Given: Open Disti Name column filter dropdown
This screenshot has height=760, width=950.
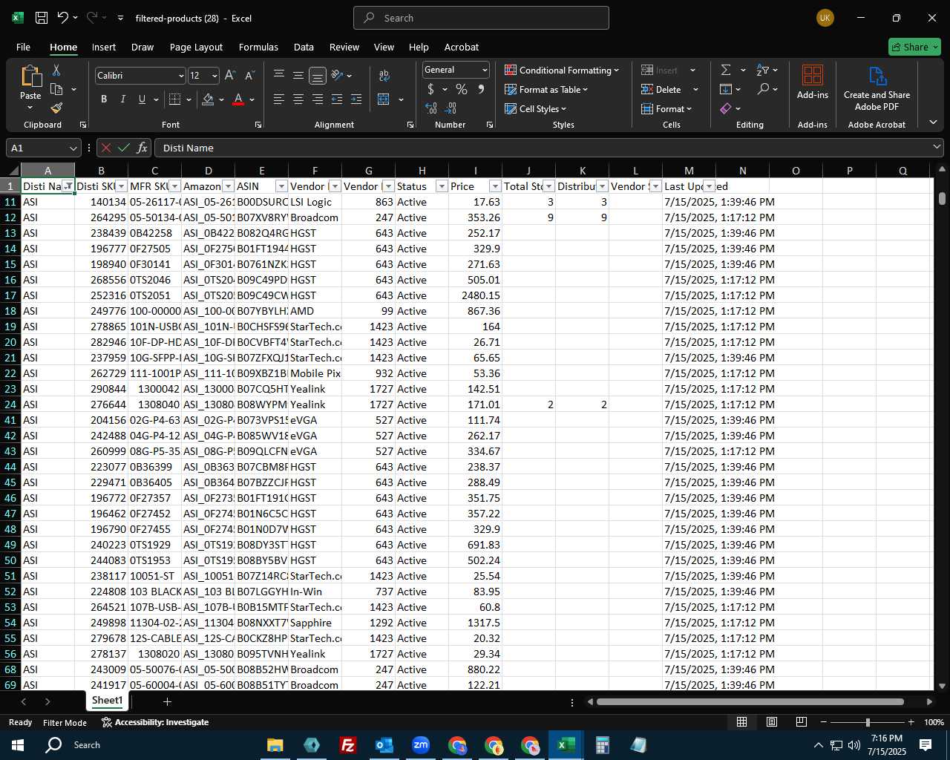Looking at the screenshot, I should 68,186.
